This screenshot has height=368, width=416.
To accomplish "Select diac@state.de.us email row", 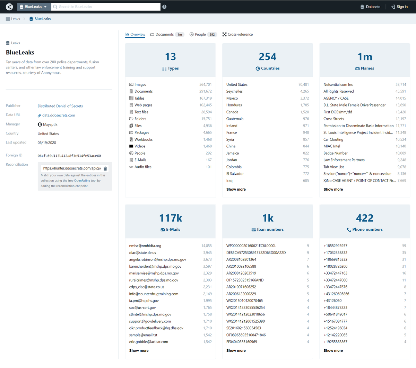I will [171, 252].
